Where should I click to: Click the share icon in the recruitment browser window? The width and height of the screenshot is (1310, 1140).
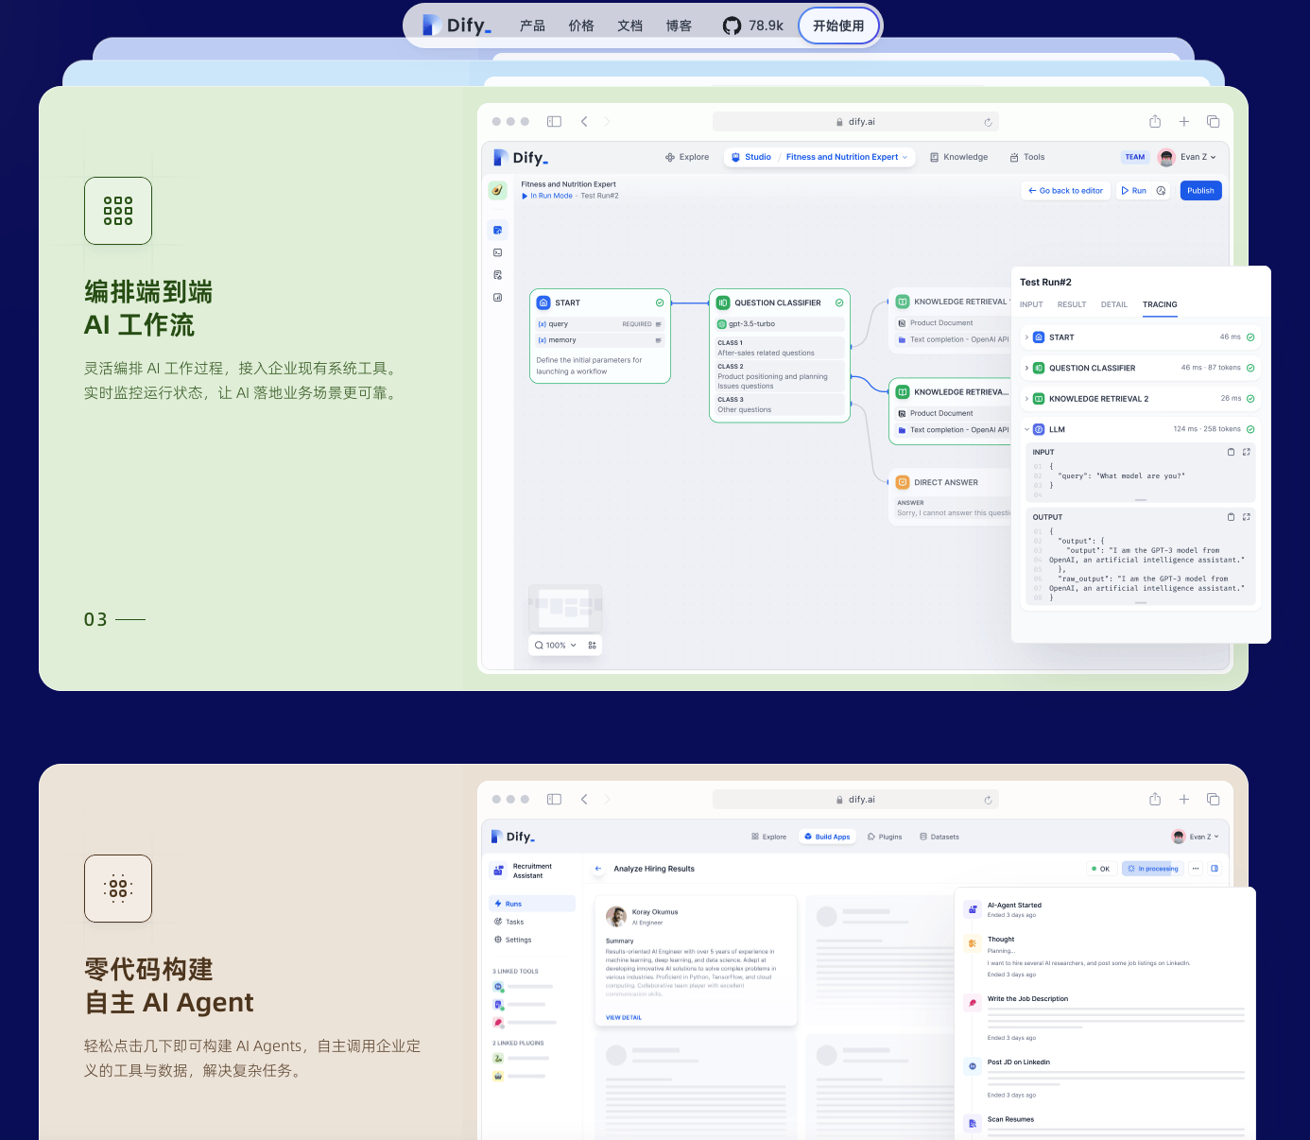coord(1155,799)
